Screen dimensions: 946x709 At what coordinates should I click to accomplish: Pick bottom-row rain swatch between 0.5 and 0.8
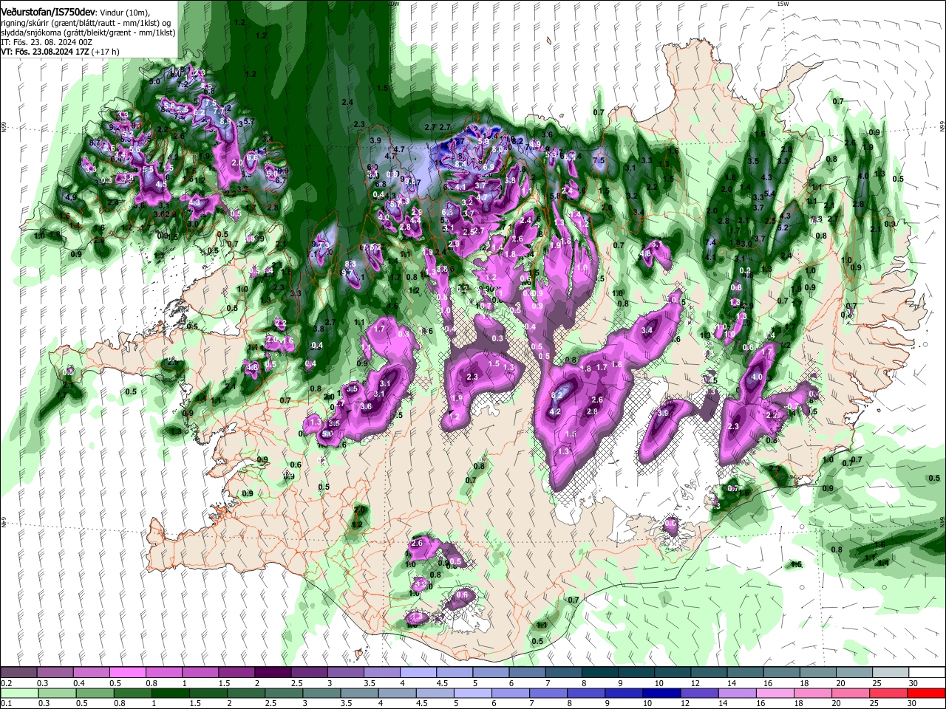[x=95, y=693]
